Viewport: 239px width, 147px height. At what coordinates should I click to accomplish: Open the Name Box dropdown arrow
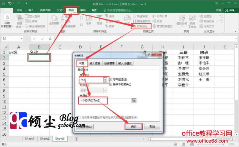tap(21, 39)
